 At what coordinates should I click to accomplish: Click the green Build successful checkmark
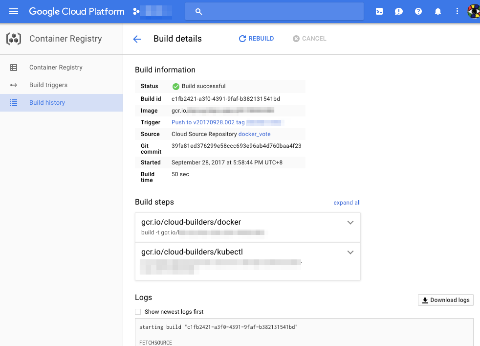pyautogui.click(x=175, y=87)
